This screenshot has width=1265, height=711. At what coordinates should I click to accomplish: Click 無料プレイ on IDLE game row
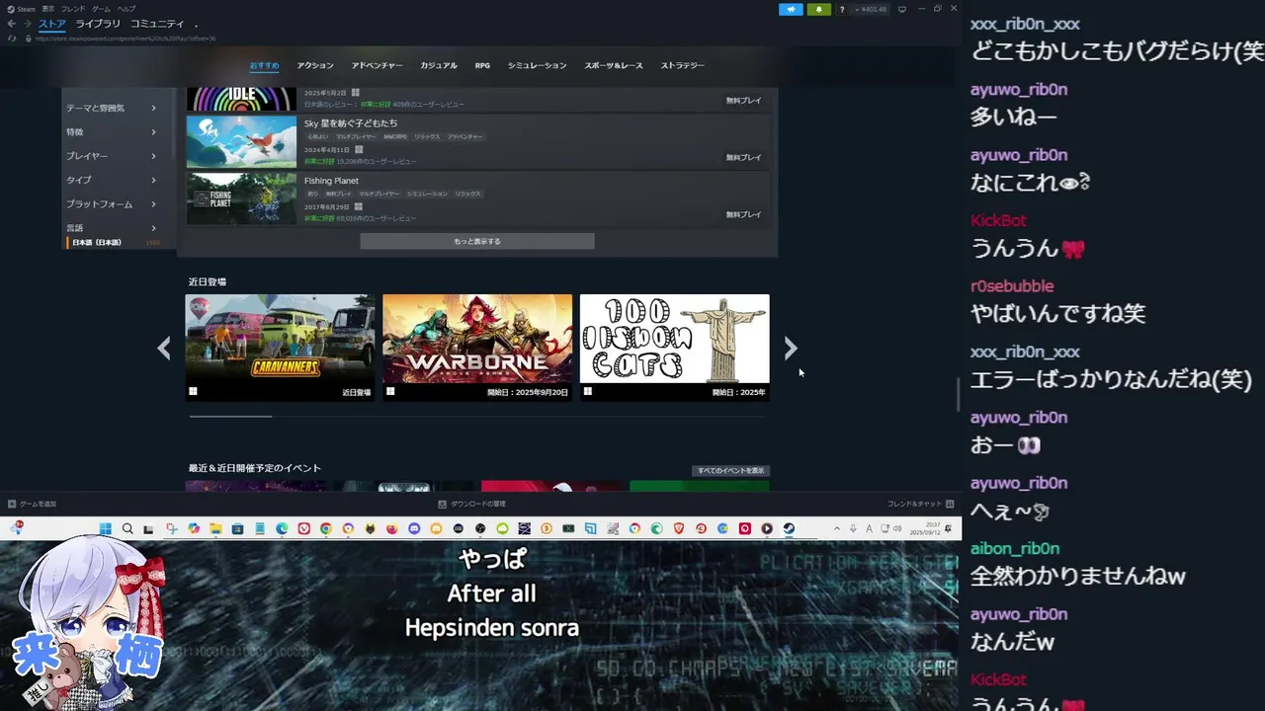(743, 100)
